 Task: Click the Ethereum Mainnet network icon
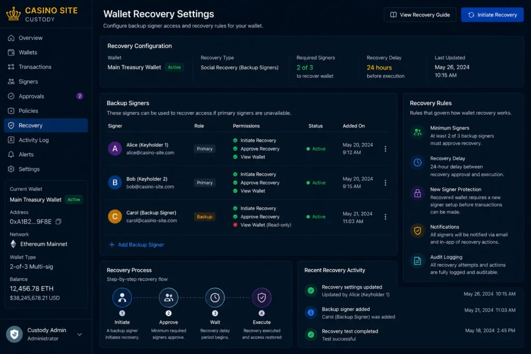(x=13, y=244)
